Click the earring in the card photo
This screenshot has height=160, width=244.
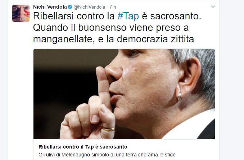pyautogui.click(x=180, y=97)
